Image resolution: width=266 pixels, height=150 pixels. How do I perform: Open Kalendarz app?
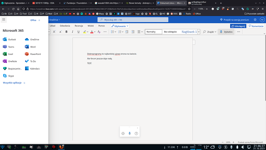32,68
